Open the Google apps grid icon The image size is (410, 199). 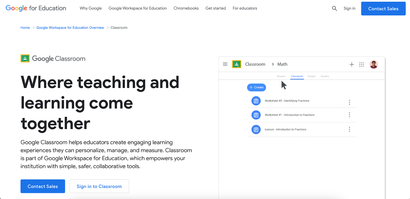coord(362,64)
